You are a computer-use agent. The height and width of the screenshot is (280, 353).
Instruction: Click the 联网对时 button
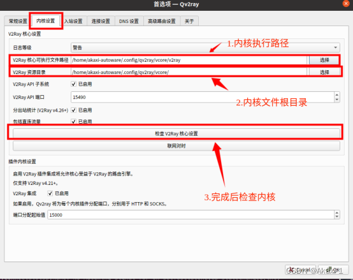(x=176, y=146)
